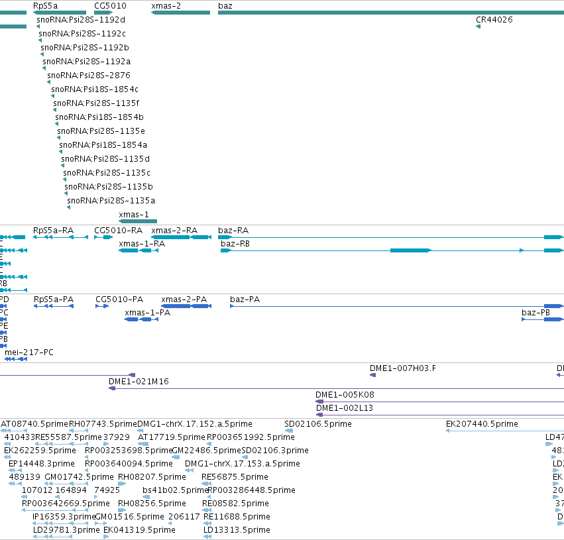
Task: Select the mei-217-PC protein feature
Action: (16, 359)
